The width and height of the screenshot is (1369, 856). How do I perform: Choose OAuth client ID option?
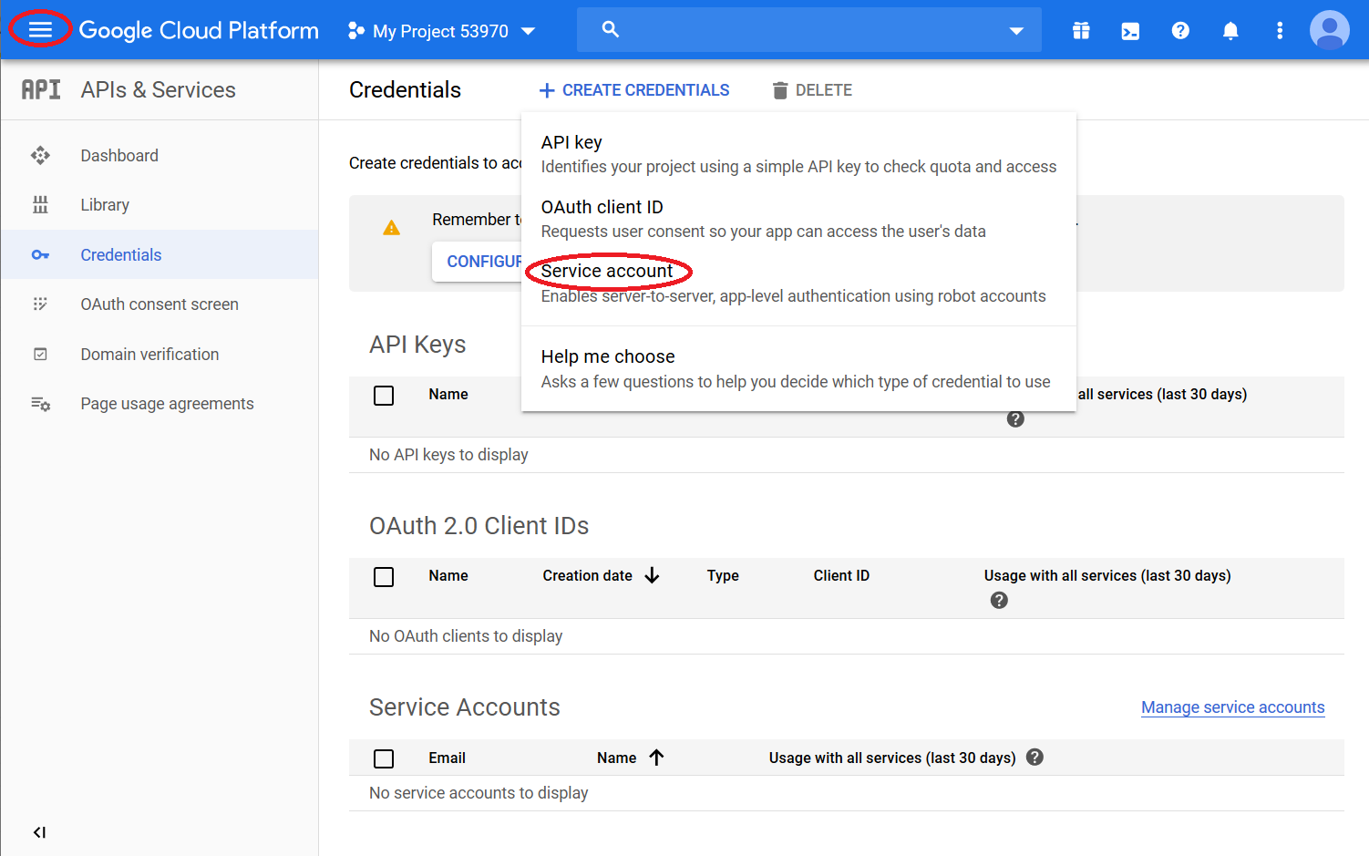[x=798, y=219]
